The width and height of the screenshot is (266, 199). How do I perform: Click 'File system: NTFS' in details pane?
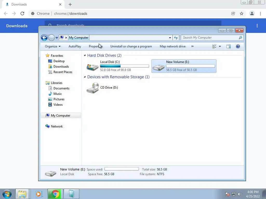(152, 174)
